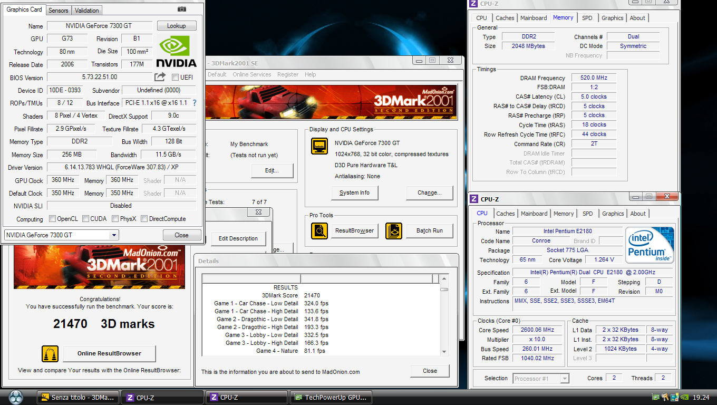Click the Lookup button in GPU-Z

coord(177,26)
